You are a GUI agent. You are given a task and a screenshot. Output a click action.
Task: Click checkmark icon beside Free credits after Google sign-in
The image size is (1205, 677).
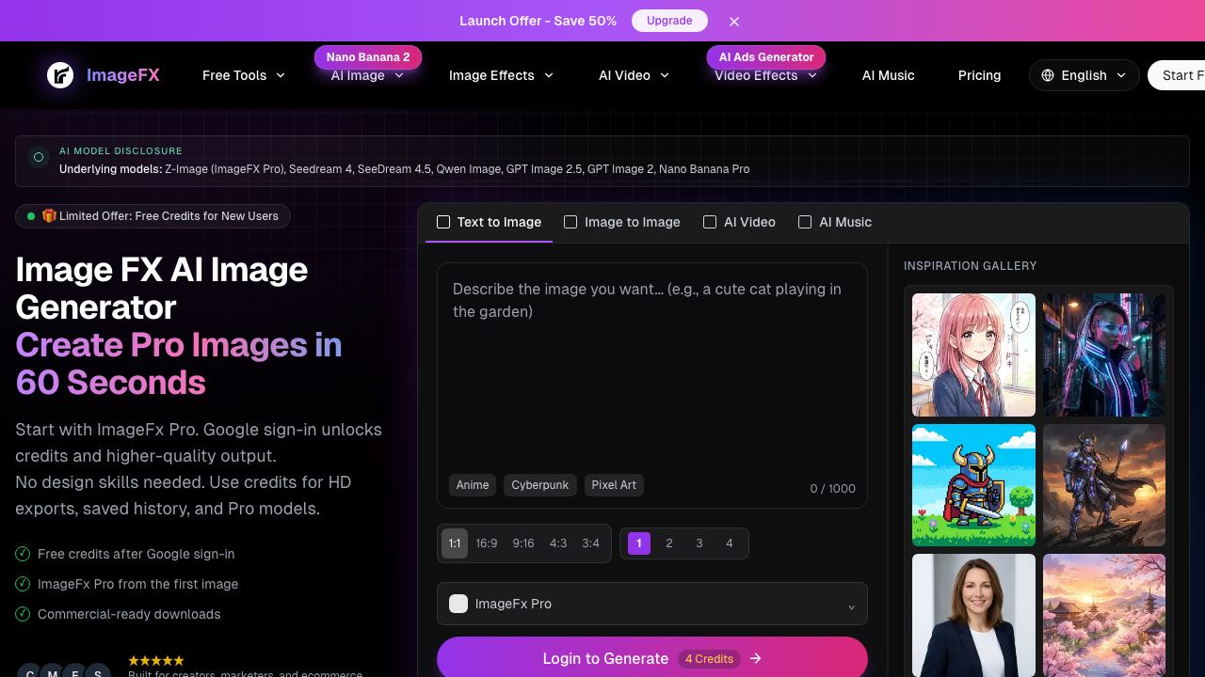pyautogui.click(x=23, y=554)
